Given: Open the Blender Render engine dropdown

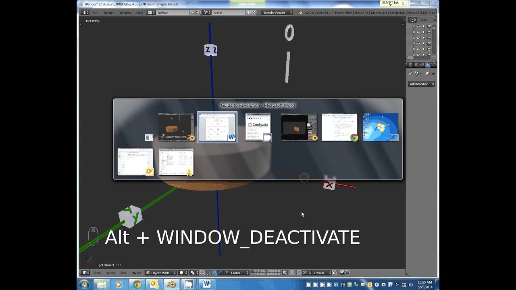Looking at the screenshot, I should point(277,12).
